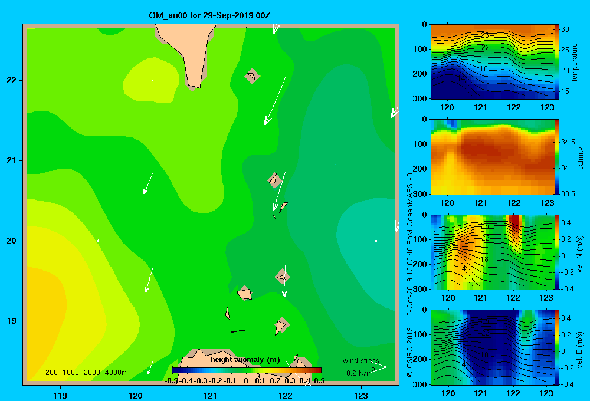Click the '34.5' tick on the salinity scale

click(x=568, y=142)
